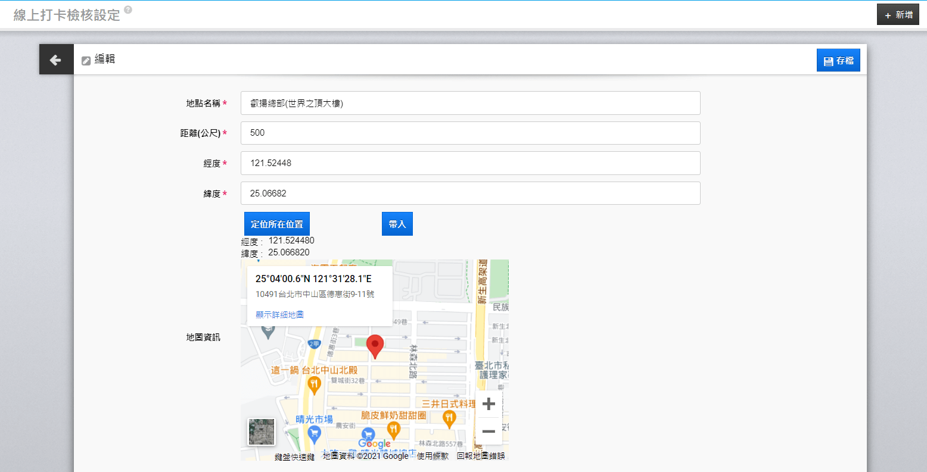Click the 這一鍋 restaurant marker
Image resolution: width=927 pixels, height=472 pixels.
coord(315,385)
